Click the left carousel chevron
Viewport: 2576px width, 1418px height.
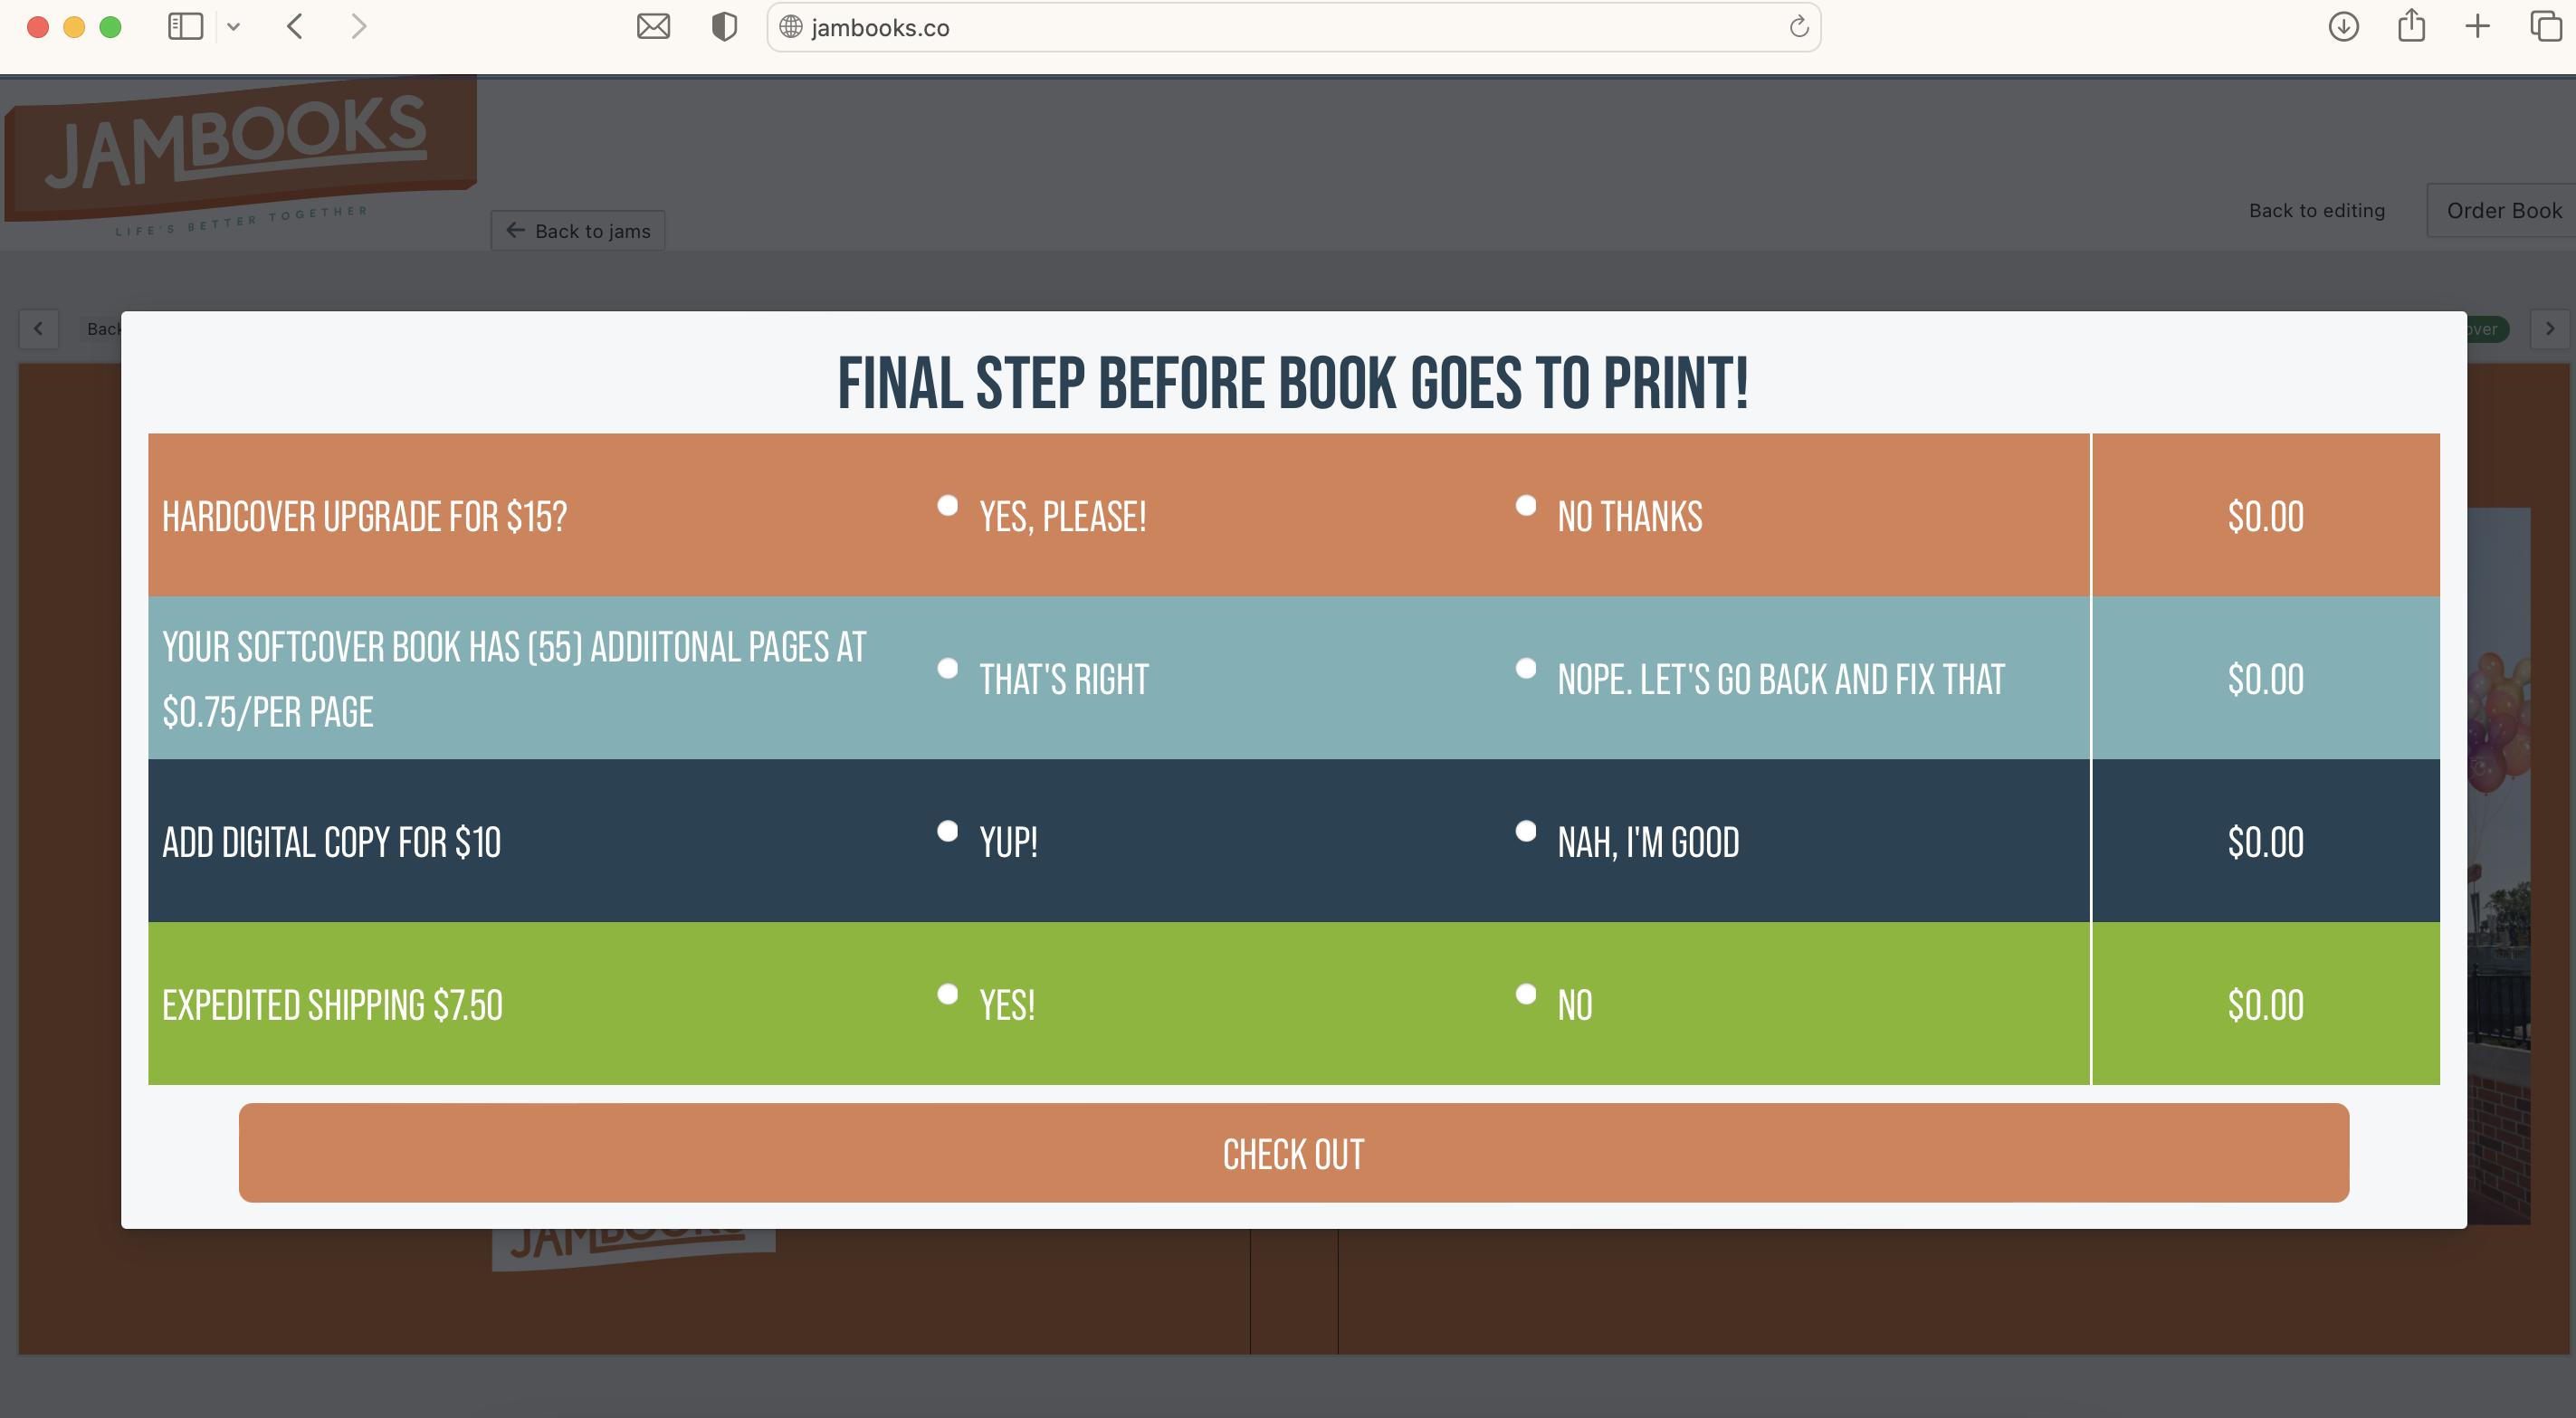[38, 328]
